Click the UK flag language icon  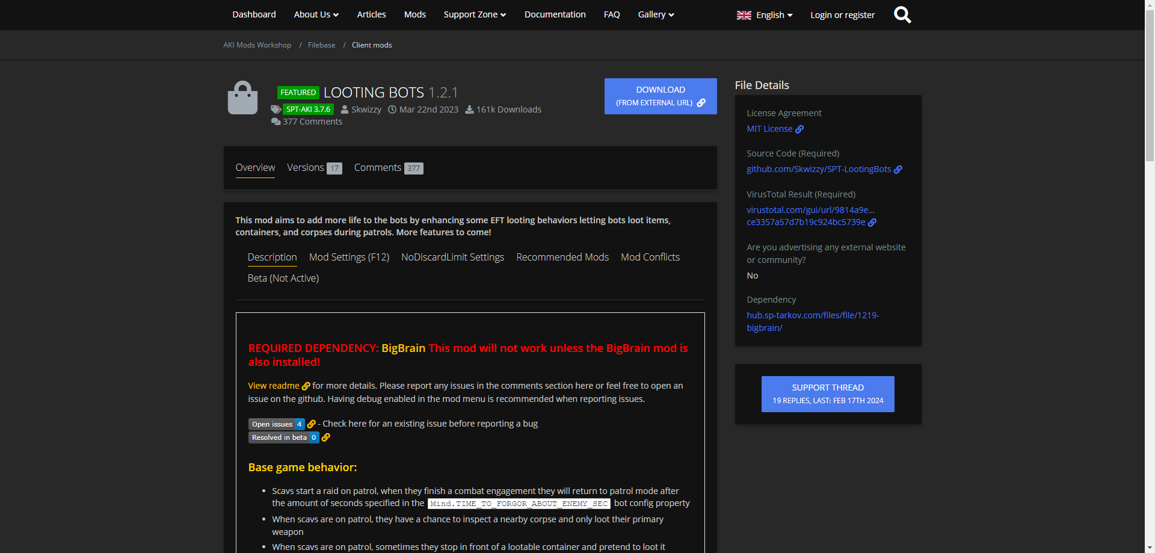point(744,15)
